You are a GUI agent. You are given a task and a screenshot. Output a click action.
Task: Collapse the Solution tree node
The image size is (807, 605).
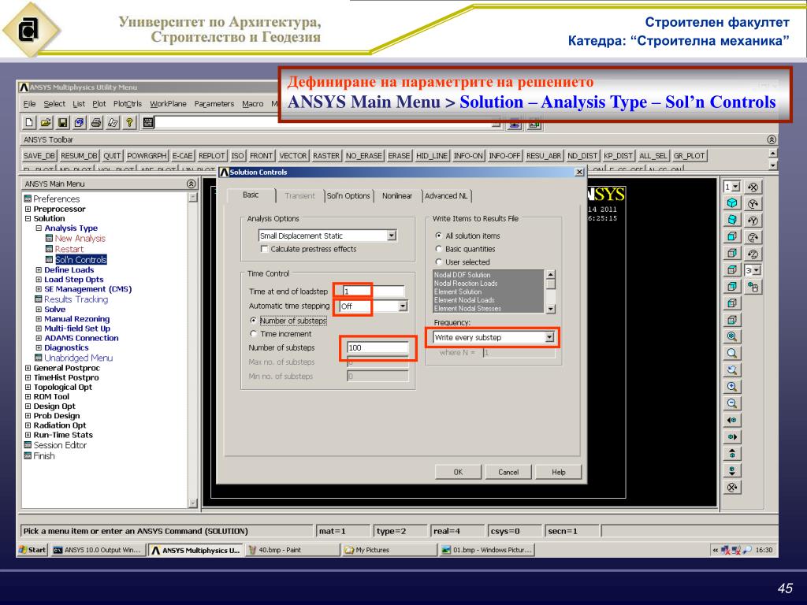28,218
